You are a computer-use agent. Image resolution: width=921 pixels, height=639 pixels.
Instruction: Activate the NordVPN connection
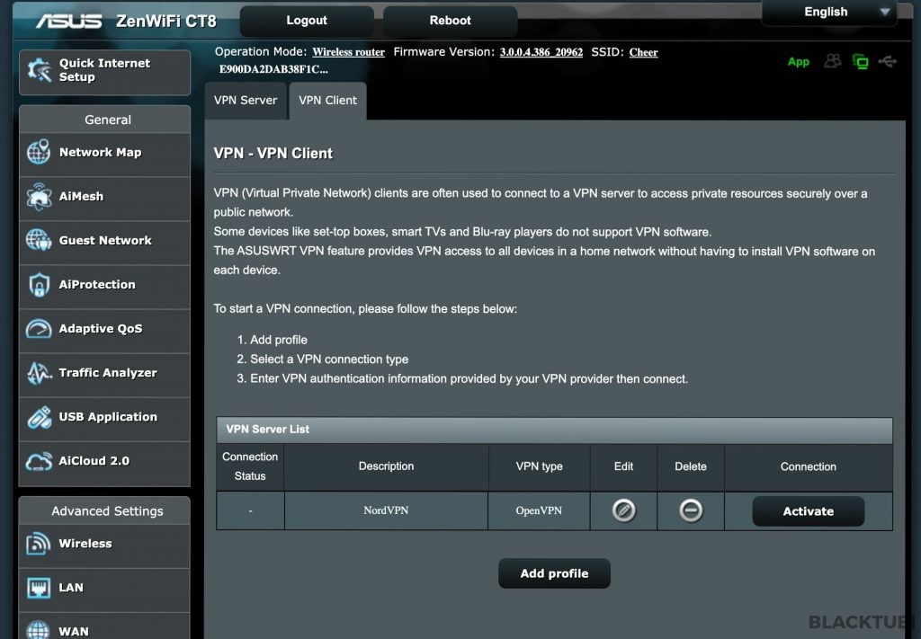(x=809, y=511)
